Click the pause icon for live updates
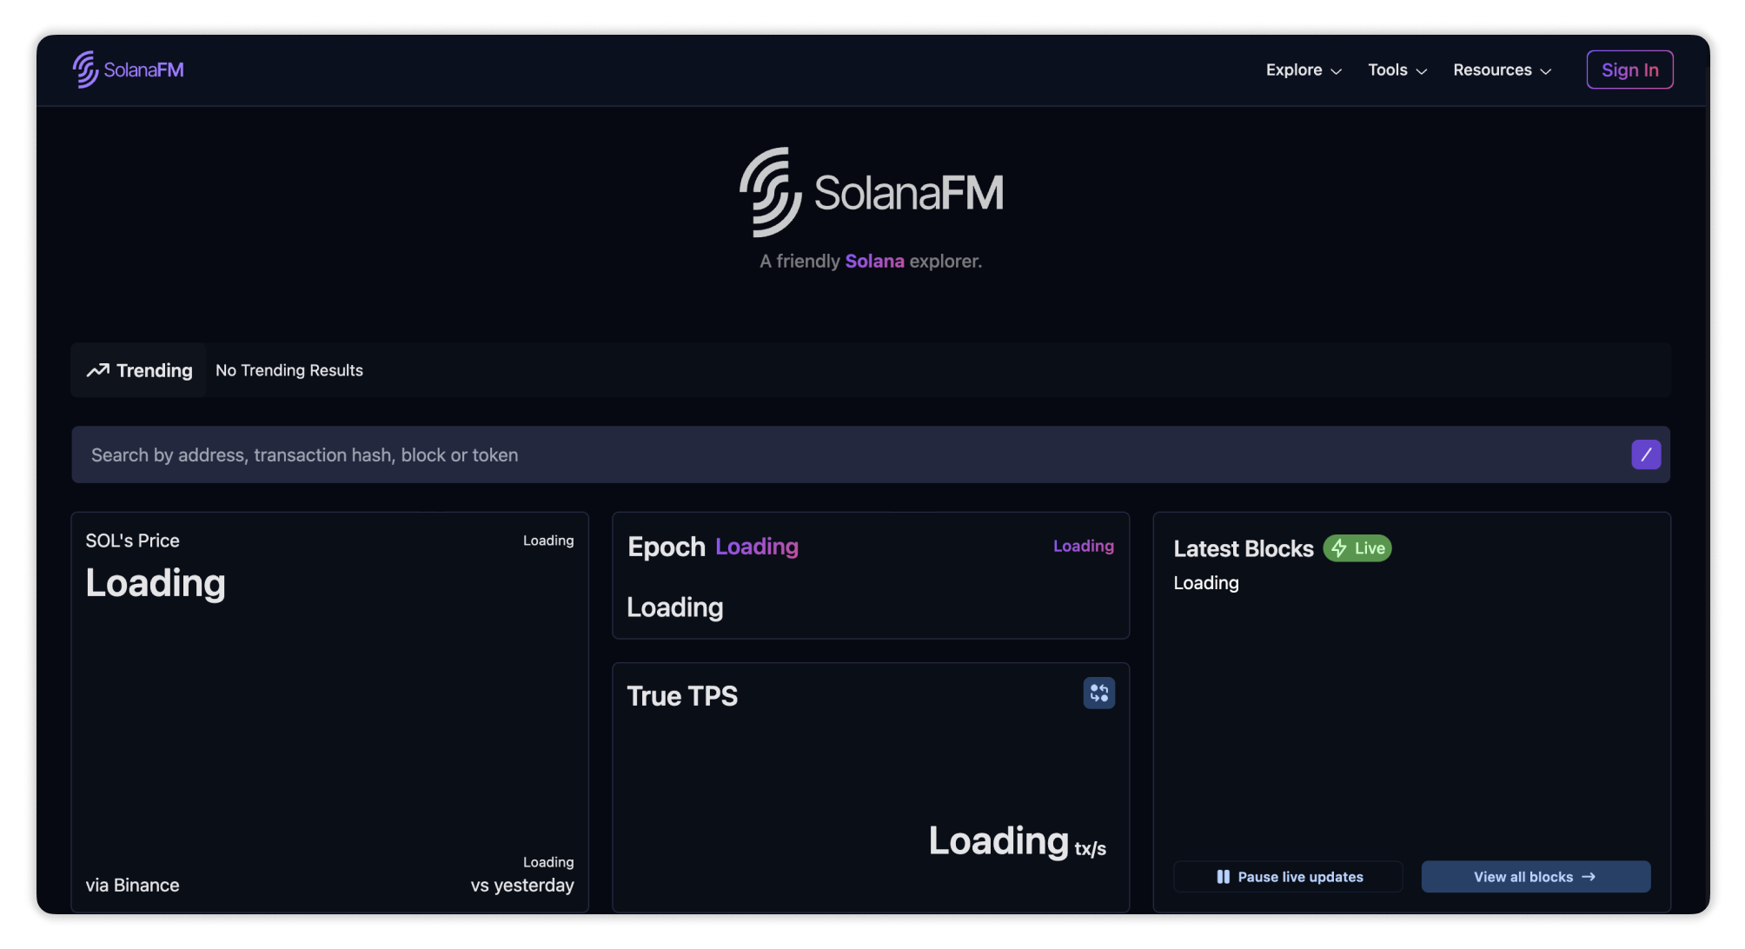Screen dimensions: 1745x949 1223,877
